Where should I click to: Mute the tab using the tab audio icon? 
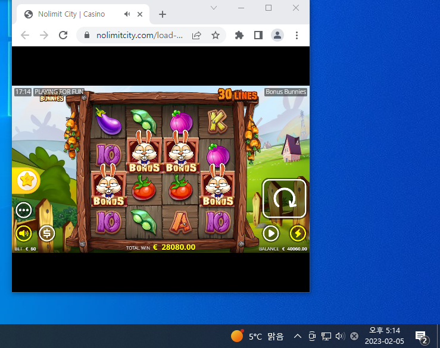[127, 14]
